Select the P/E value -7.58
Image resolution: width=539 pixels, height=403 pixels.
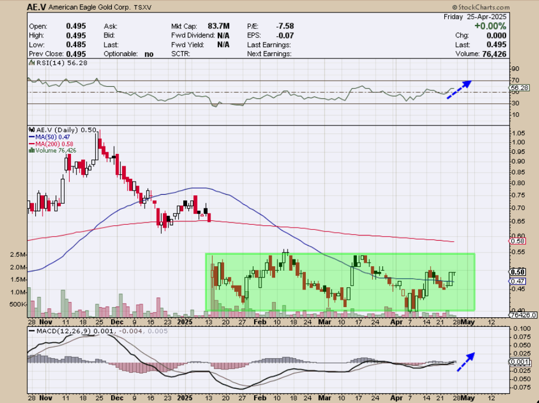tap(285, 26)
